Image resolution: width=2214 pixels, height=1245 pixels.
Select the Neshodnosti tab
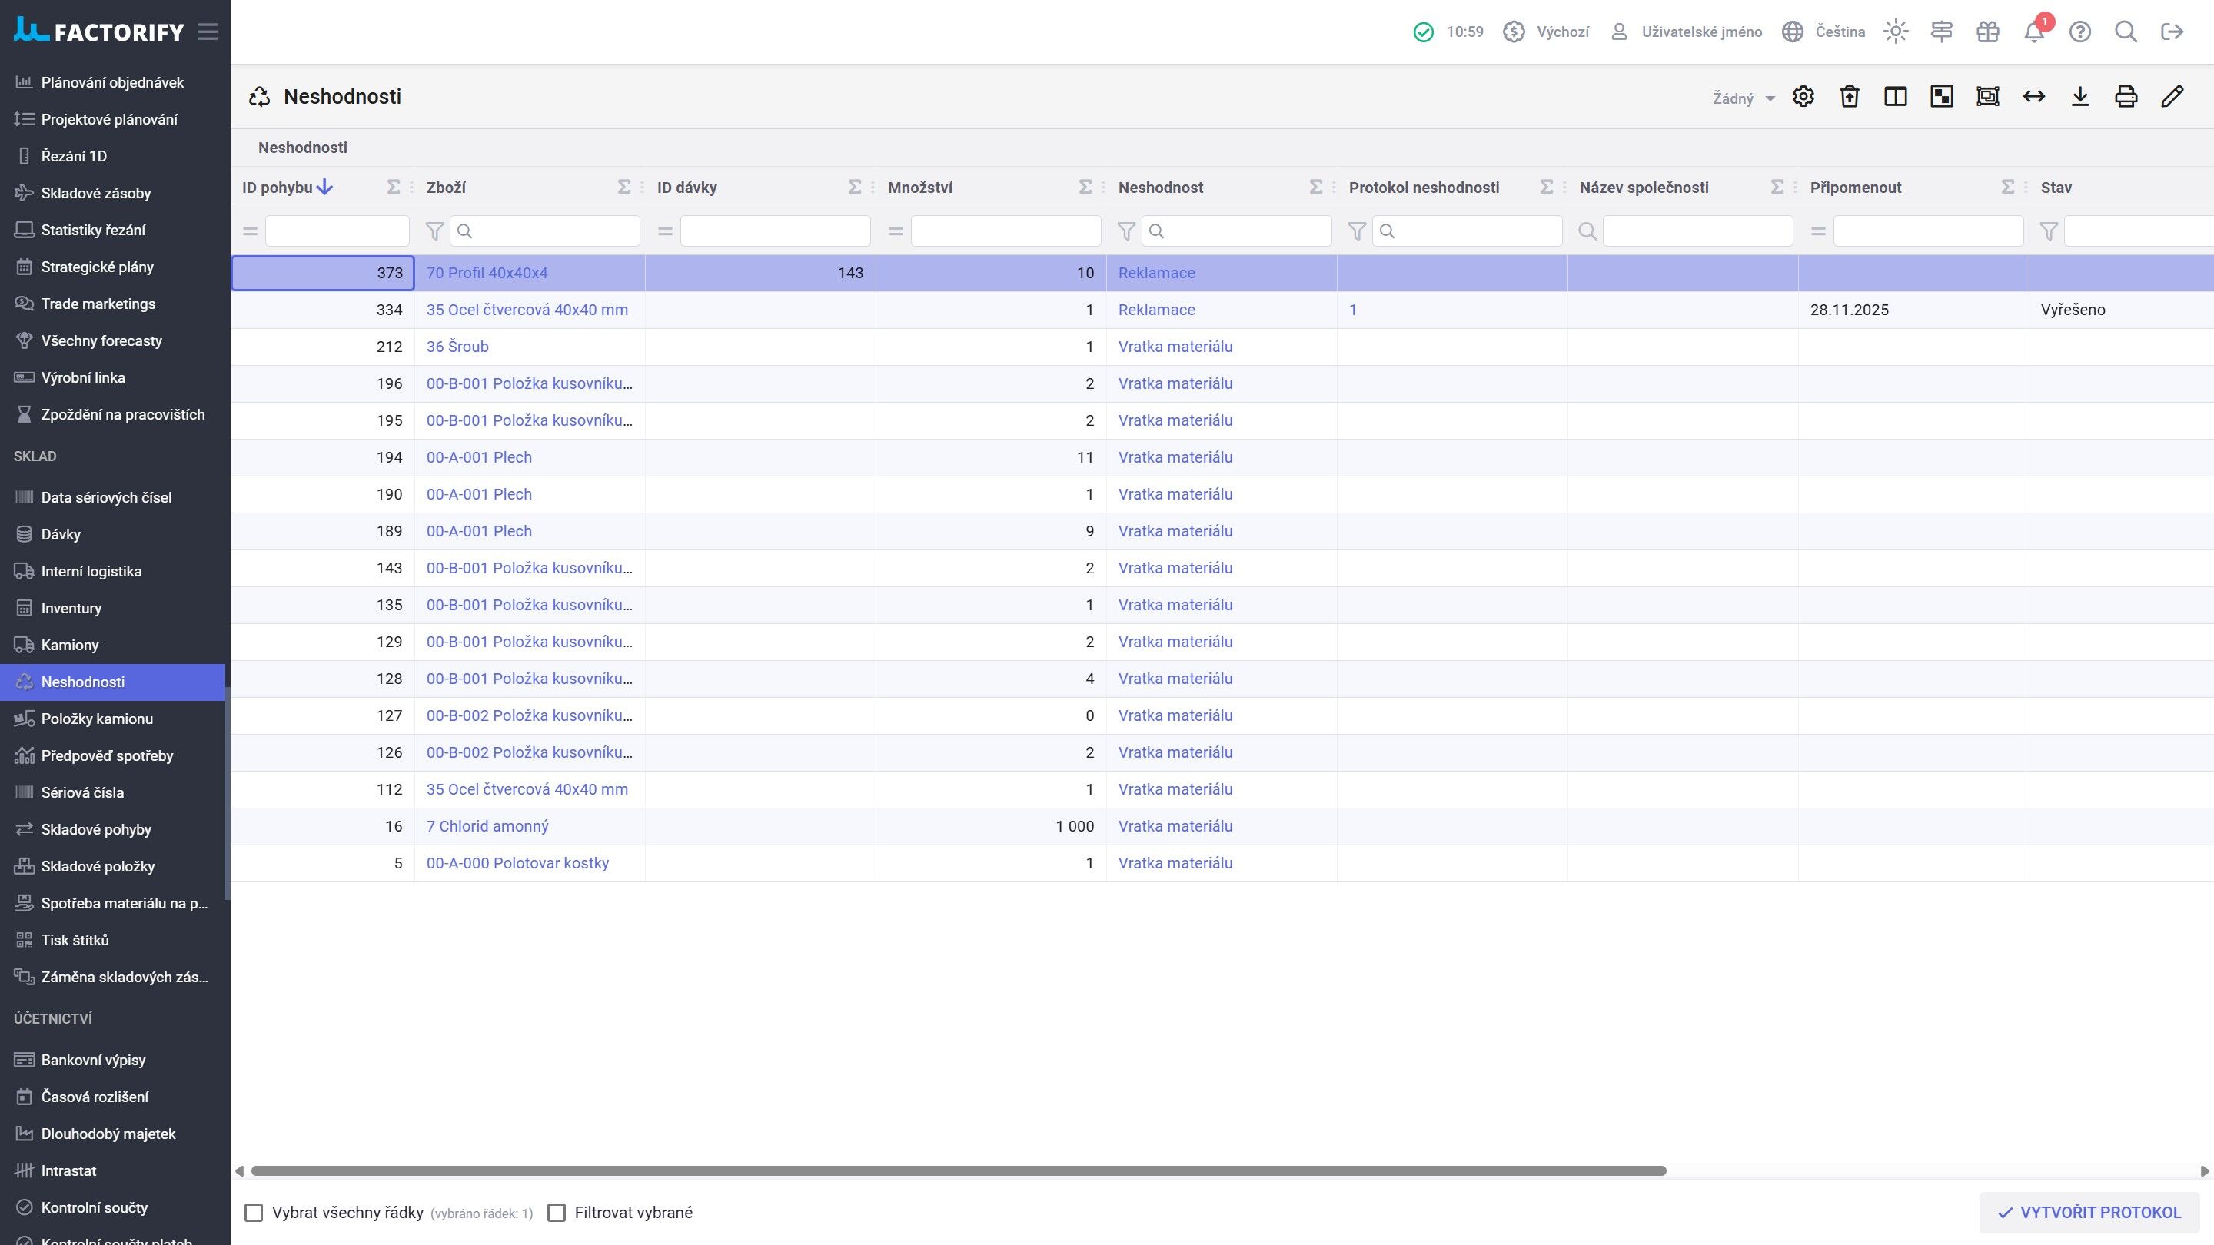(x=303, y=148)
